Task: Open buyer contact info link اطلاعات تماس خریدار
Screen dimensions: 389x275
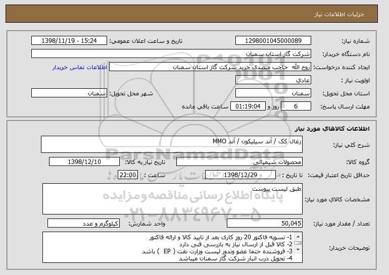Action: [x=80, y=67]
